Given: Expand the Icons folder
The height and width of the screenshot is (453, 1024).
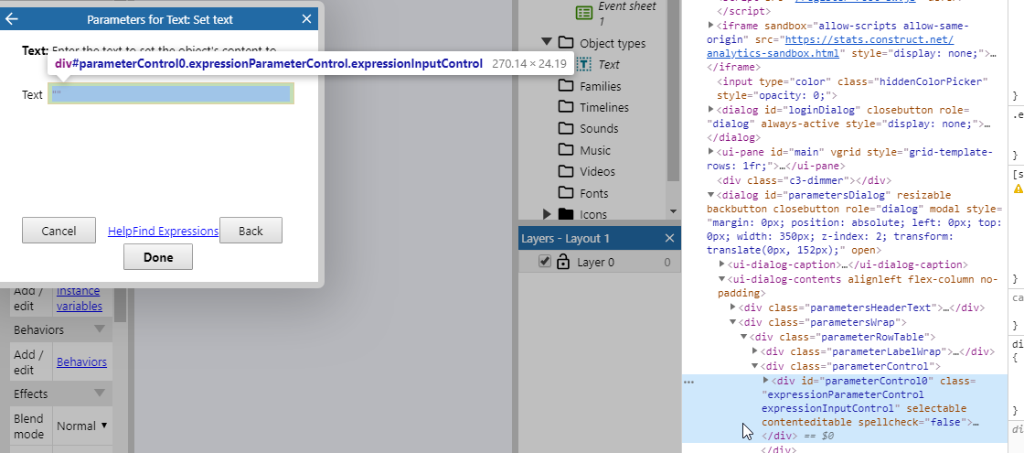Looking at the screenshot, I should [548, 214].
